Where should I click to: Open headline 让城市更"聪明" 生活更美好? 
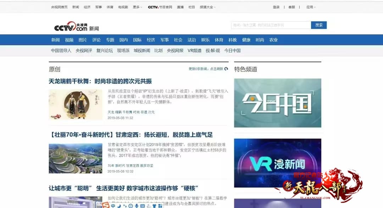(x=123, y=188)
